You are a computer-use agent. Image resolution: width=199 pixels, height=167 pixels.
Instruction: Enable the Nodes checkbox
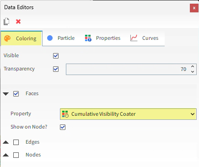coord(16,155)
